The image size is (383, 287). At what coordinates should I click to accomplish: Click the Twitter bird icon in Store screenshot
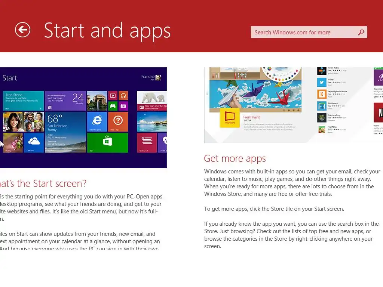click(x=322, y=82)
